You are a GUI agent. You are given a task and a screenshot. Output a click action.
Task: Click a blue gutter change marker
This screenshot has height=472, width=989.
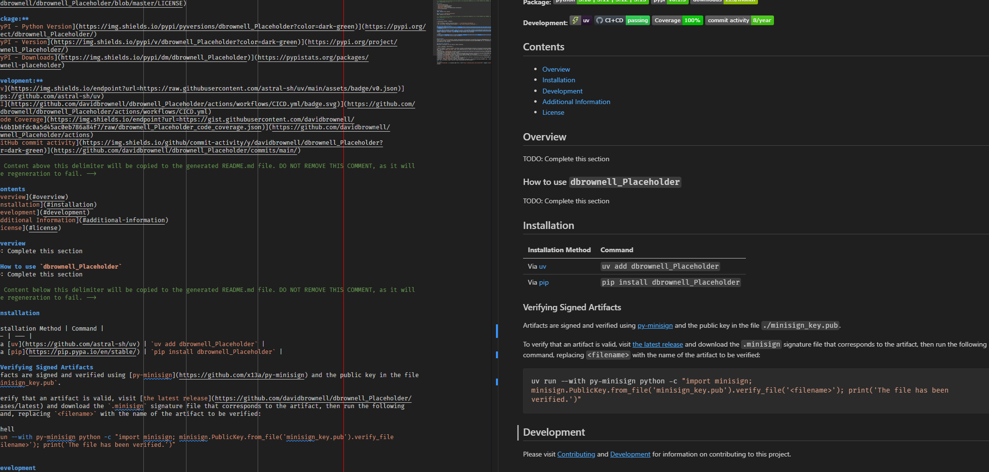pyautogui.click(x=497, y=331)
